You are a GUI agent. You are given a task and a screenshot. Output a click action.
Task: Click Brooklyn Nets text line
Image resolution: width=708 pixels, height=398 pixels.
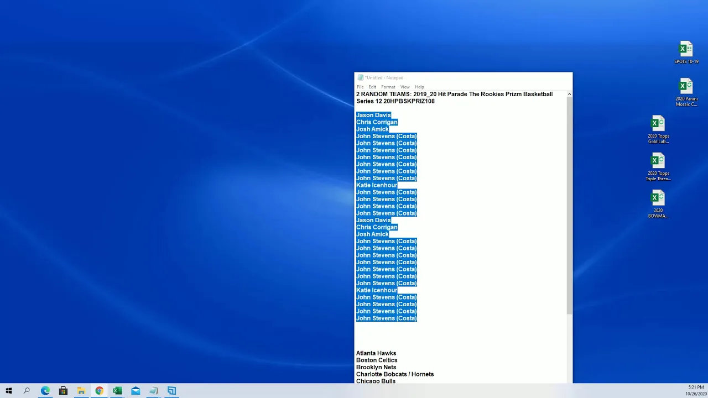376,367
